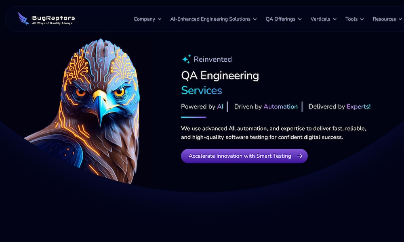The width and height of the screenshot is (404, 242).
Task: Open the Company menu label
Action: [x=144, y=19]
